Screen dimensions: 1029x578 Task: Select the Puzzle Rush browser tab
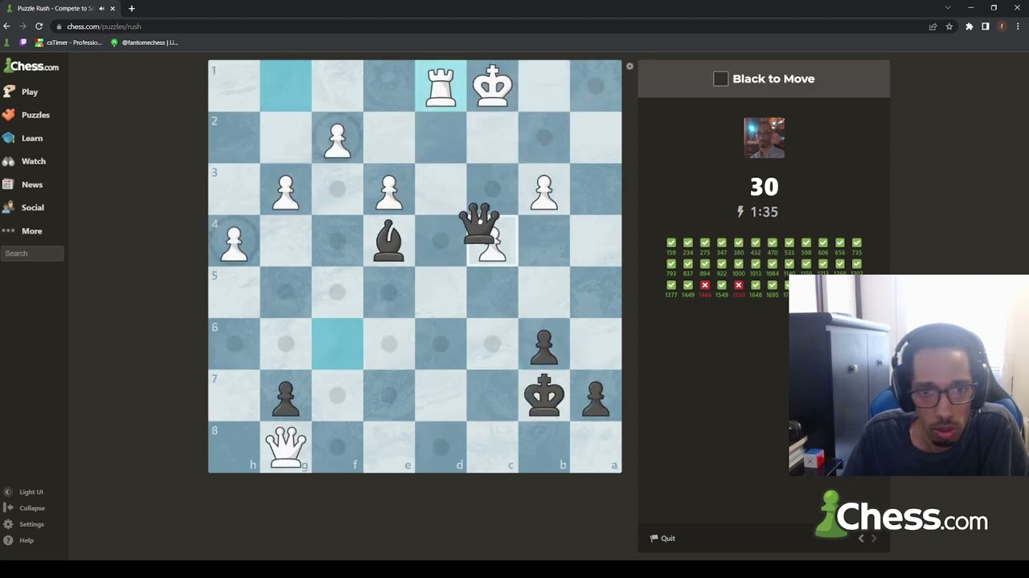click(x=62, y=8)
